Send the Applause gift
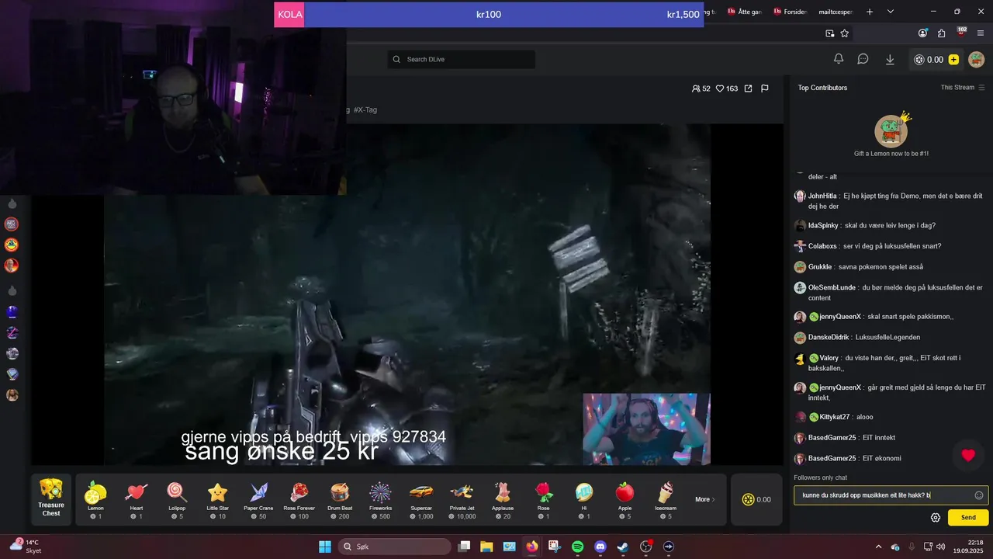This screenshot has height=559, width=993. (503, 499)
